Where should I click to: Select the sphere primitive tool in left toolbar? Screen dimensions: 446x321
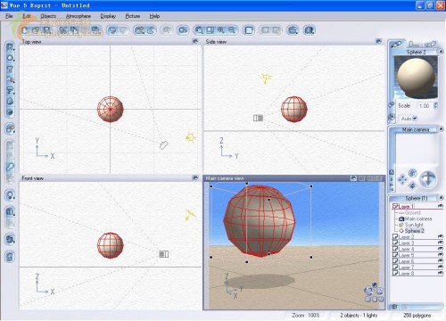[x=10, y=58]
